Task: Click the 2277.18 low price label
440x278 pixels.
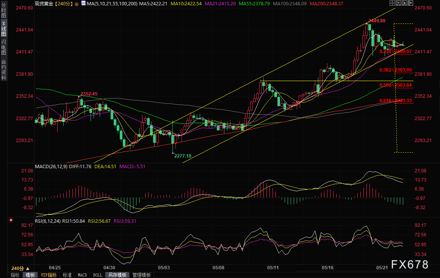Action: pos(183,156)
